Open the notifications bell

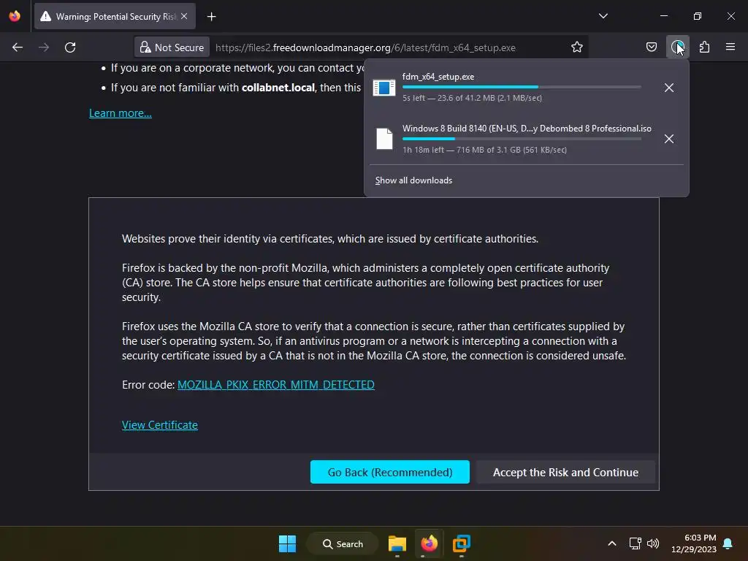pyautogui.click(x=728, y=543)
